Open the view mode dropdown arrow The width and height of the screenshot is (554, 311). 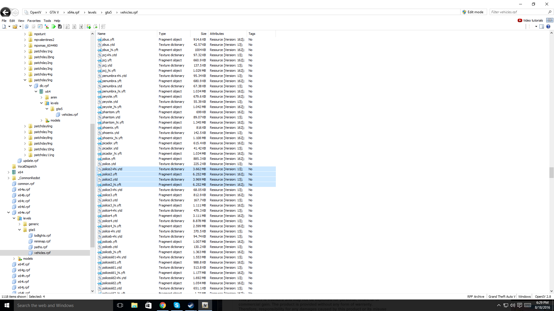(x=536, y=26)
